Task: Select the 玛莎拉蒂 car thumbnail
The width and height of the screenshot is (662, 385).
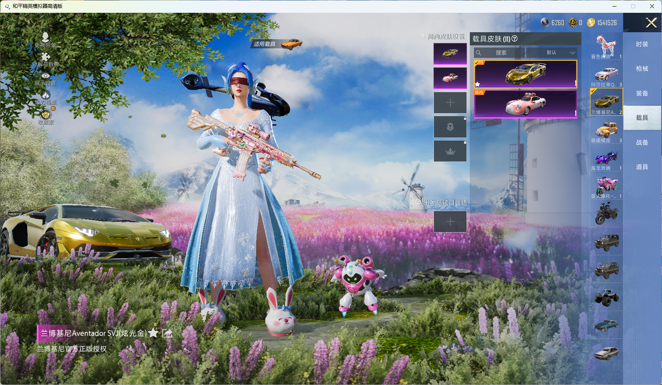Action: pos(606,74)
